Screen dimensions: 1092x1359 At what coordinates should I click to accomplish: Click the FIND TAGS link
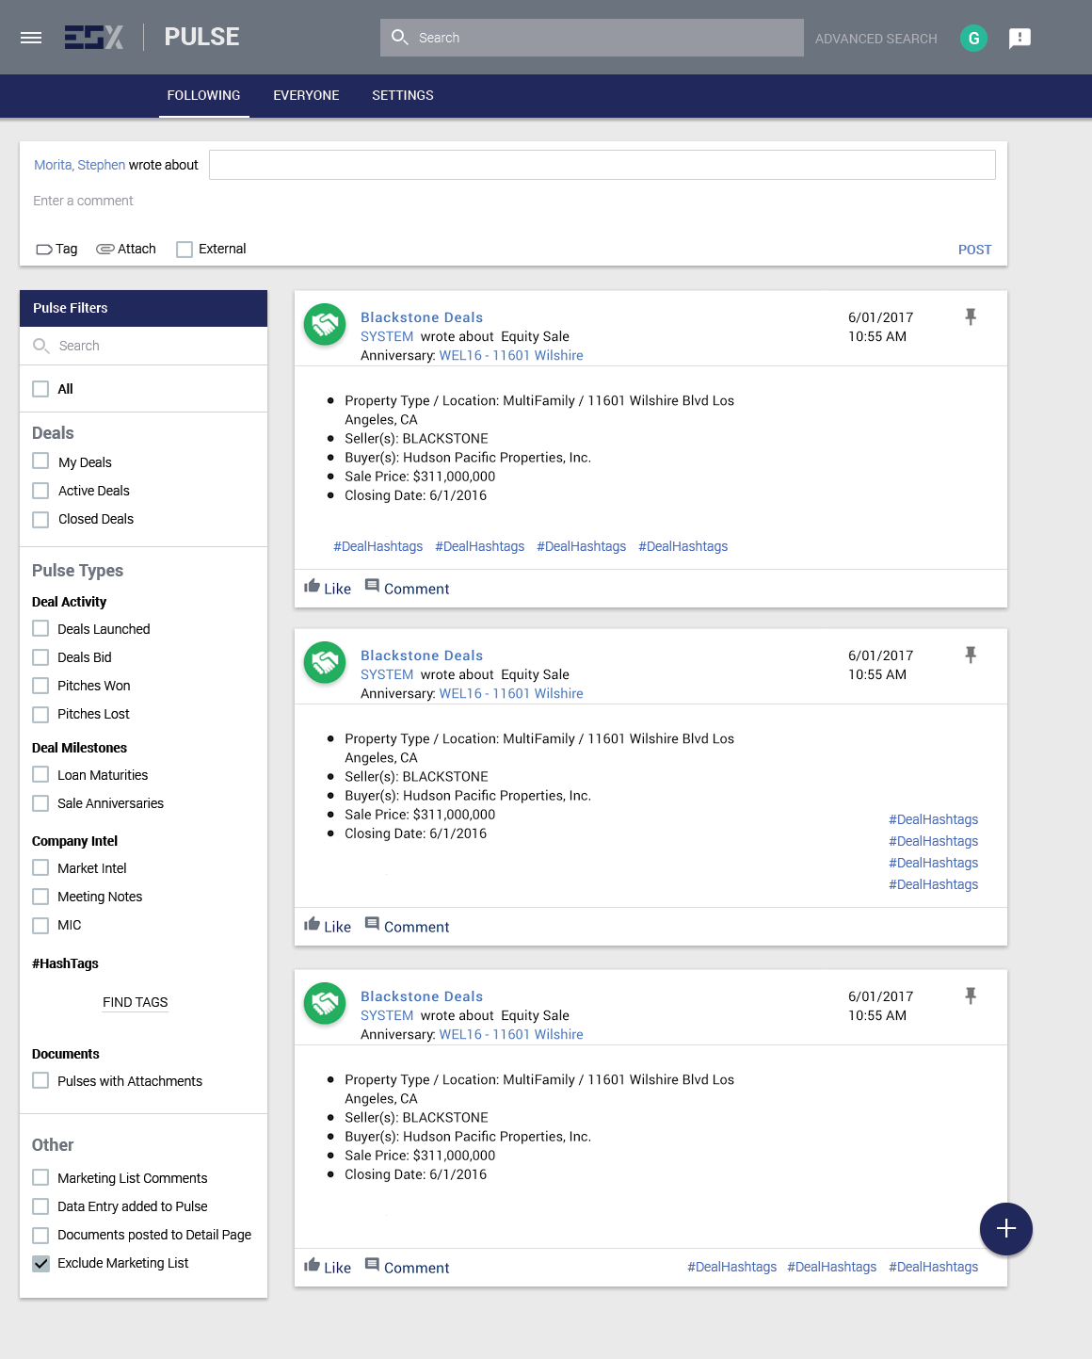(x=136, y=1002)
